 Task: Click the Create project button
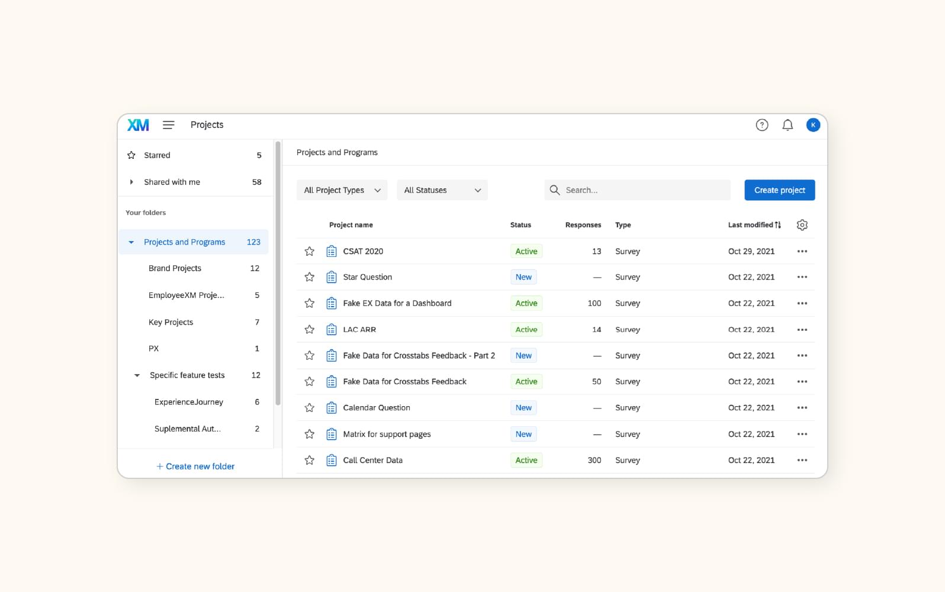point(780,190)
